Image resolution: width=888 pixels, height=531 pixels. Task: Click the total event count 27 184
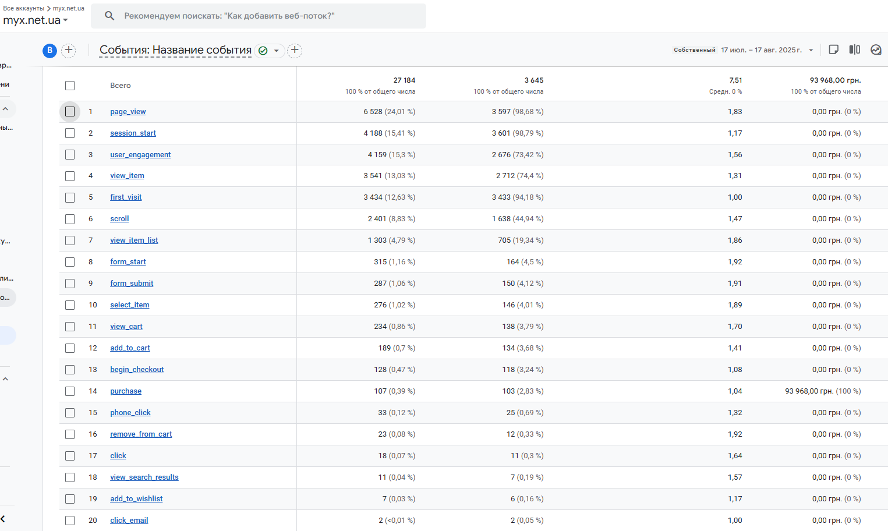pyautogui.click(x=404, y=80)
